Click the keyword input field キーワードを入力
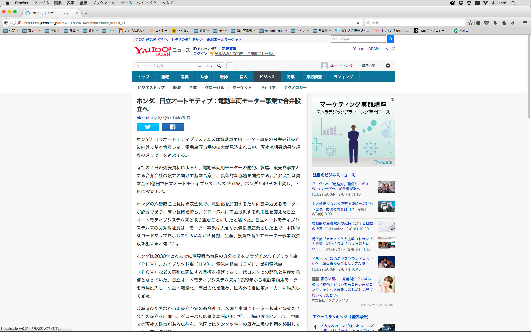This screenshot has height=332, width=531. pyautogui.click(x=166, y=66)
